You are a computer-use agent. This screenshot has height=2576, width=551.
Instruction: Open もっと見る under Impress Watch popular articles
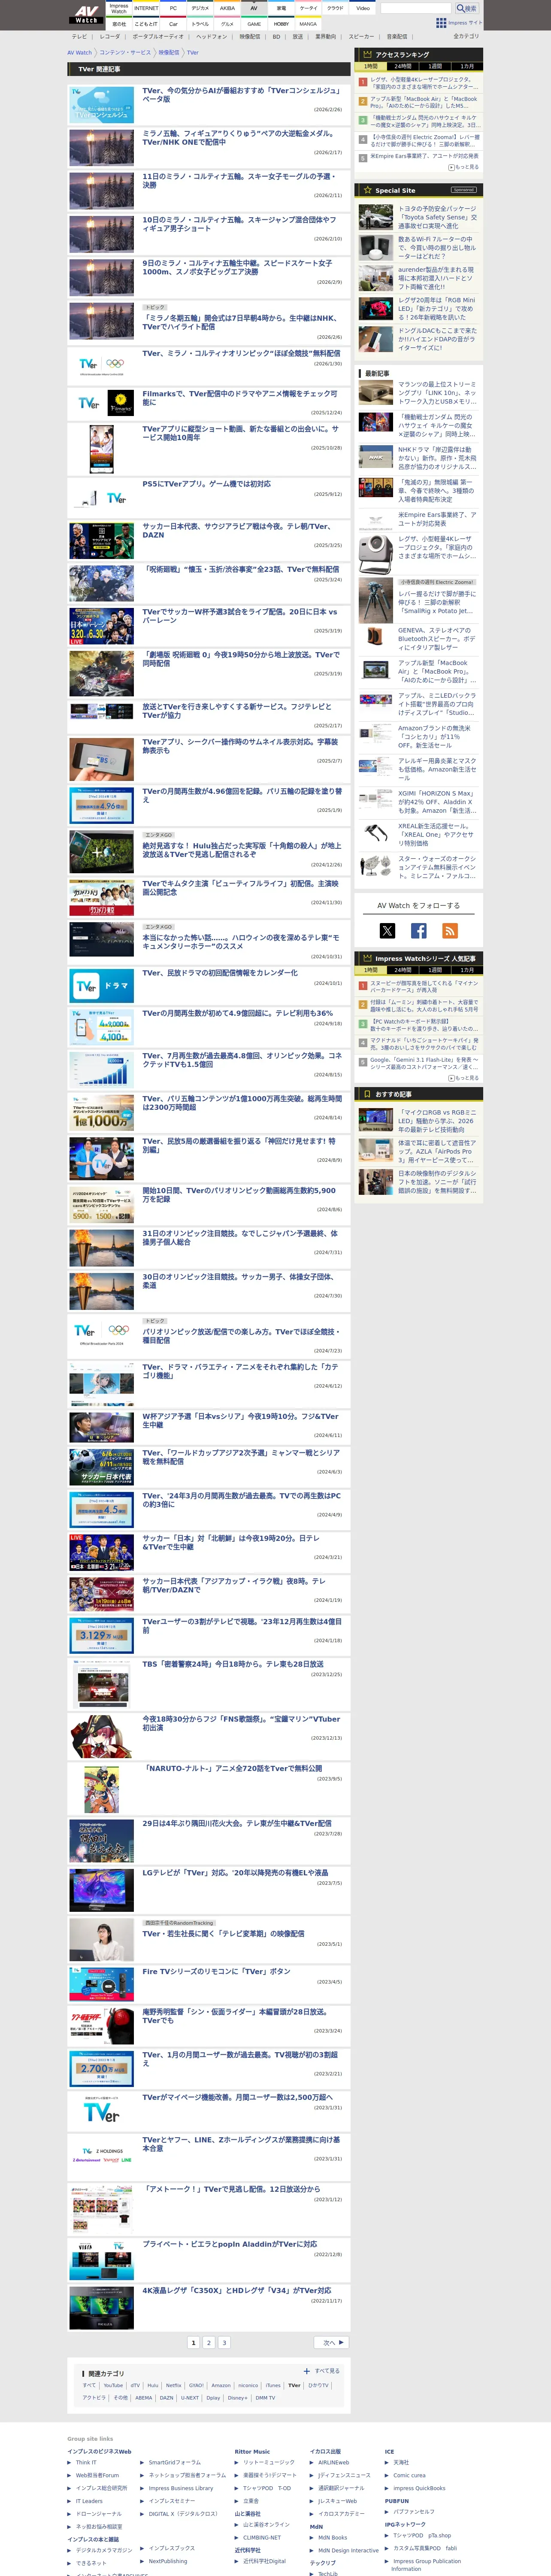464,1078
